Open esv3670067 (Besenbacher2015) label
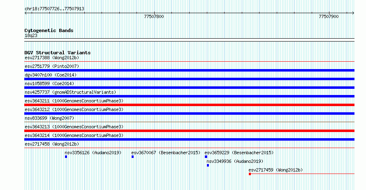366x190 pixels. coord(166,153)
